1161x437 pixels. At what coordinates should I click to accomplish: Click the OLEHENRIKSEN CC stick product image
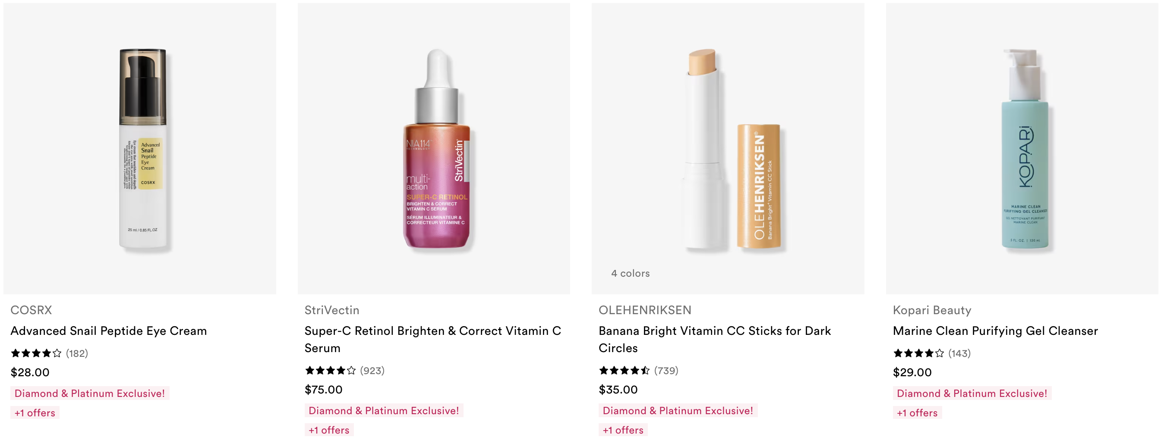pos(728,149)
